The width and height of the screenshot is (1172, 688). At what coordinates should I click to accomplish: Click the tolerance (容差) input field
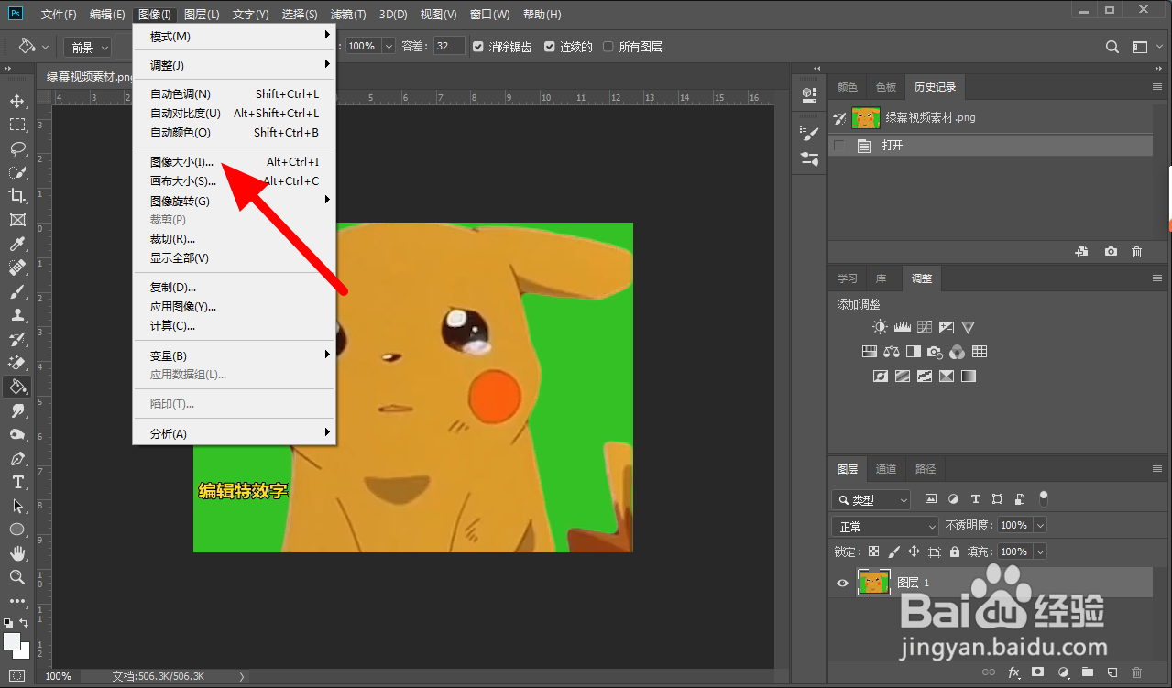[449, 47]
